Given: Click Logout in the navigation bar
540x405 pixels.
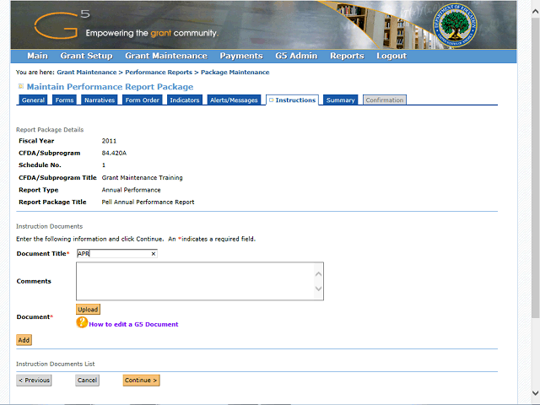Looking at the screenshot, I should coord(391,56).
